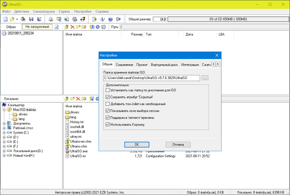Viewport: 290px width, 195px height.
Task: Click the image pane Rename icon
Action: pyautogui.click(x=84, y=27)
